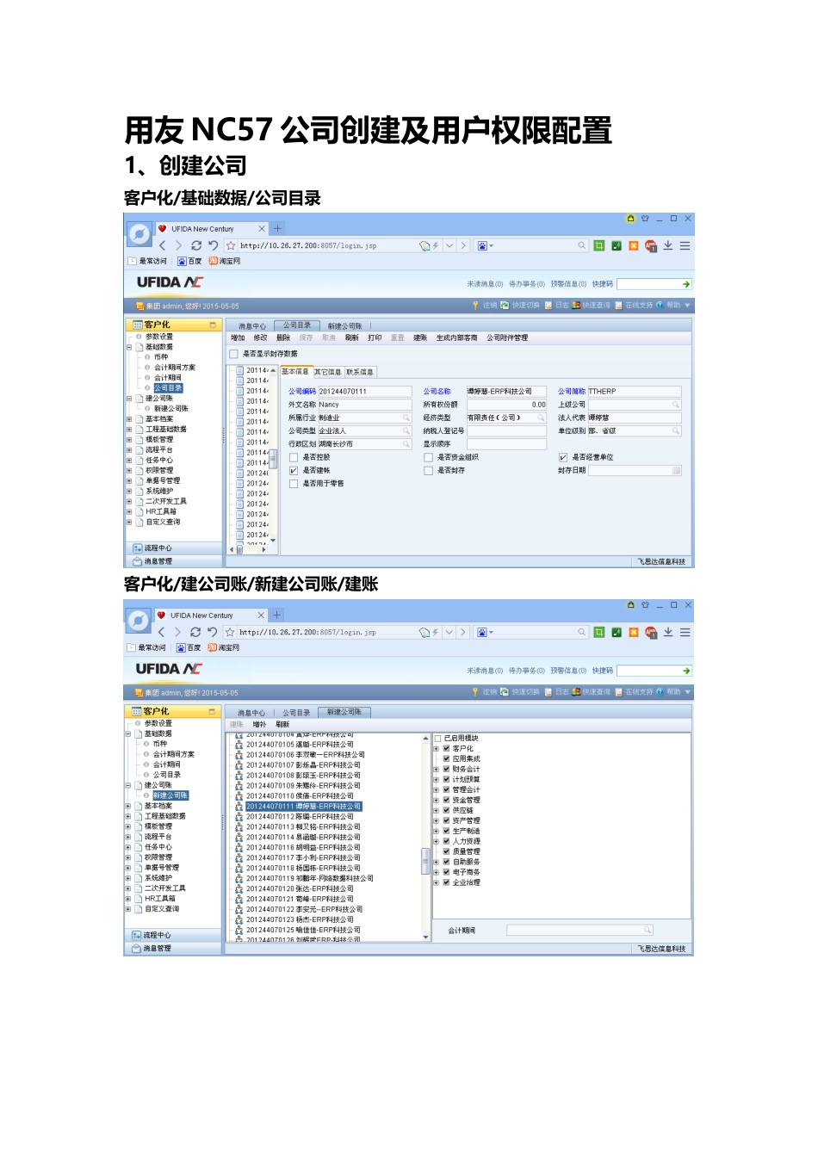
Task: Click green go arrow beside 快捷码 in 公司目录 screenshot
Action: click(x=685, y=284)
